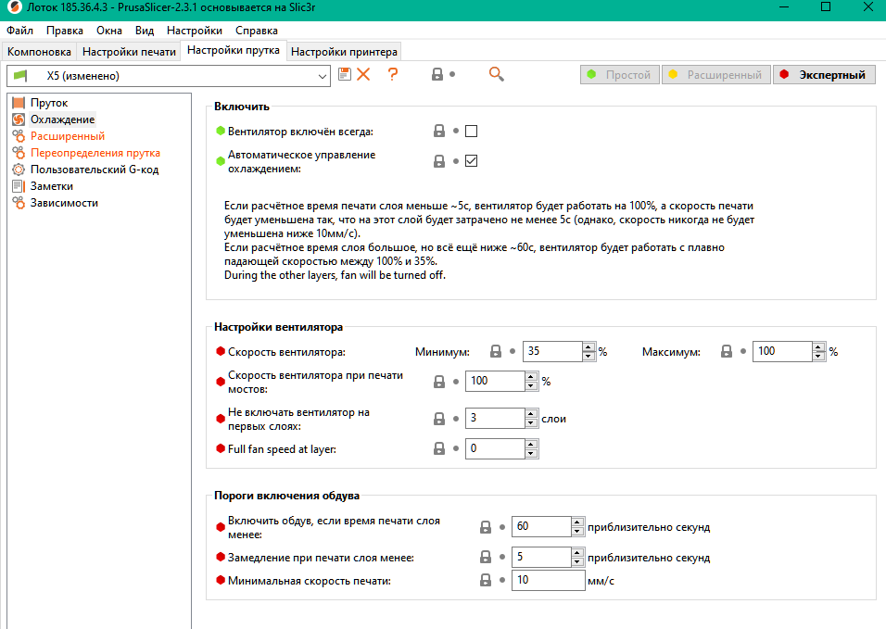Increase the Минимум fan speed stepper
Image resolution: width=886 pixels, height=629 pixels.
tap(589, 346)
